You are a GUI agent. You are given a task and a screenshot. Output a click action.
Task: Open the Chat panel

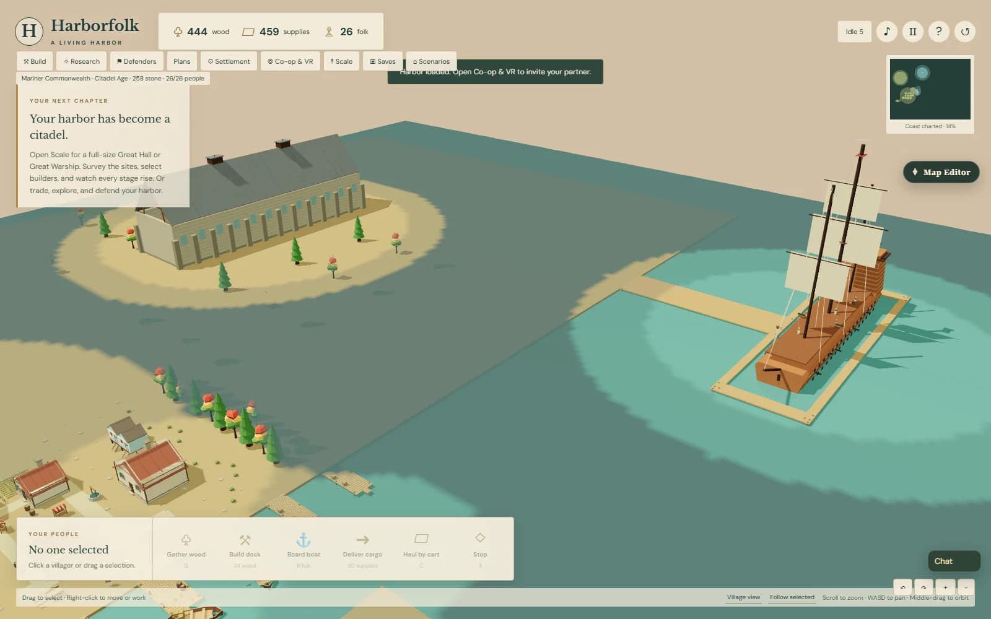click(954, 561)
